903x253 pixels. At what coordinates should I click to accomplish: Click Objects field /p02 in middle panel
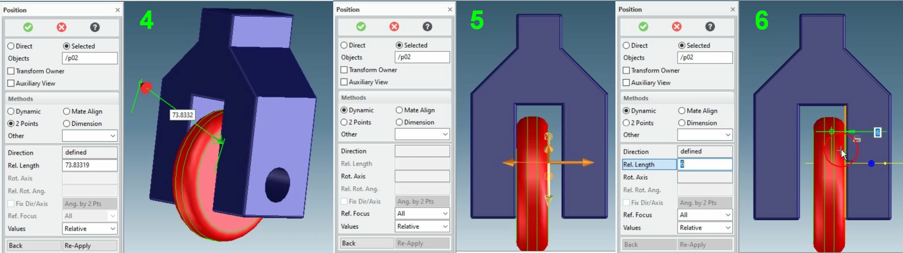click(422, 57)
